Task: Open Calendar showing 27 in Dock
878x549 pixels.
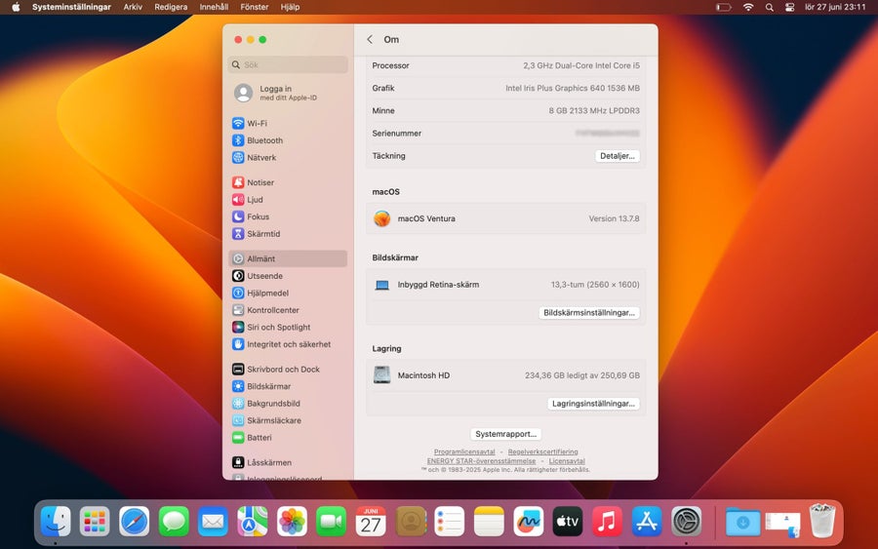Action: click(371, 521)
